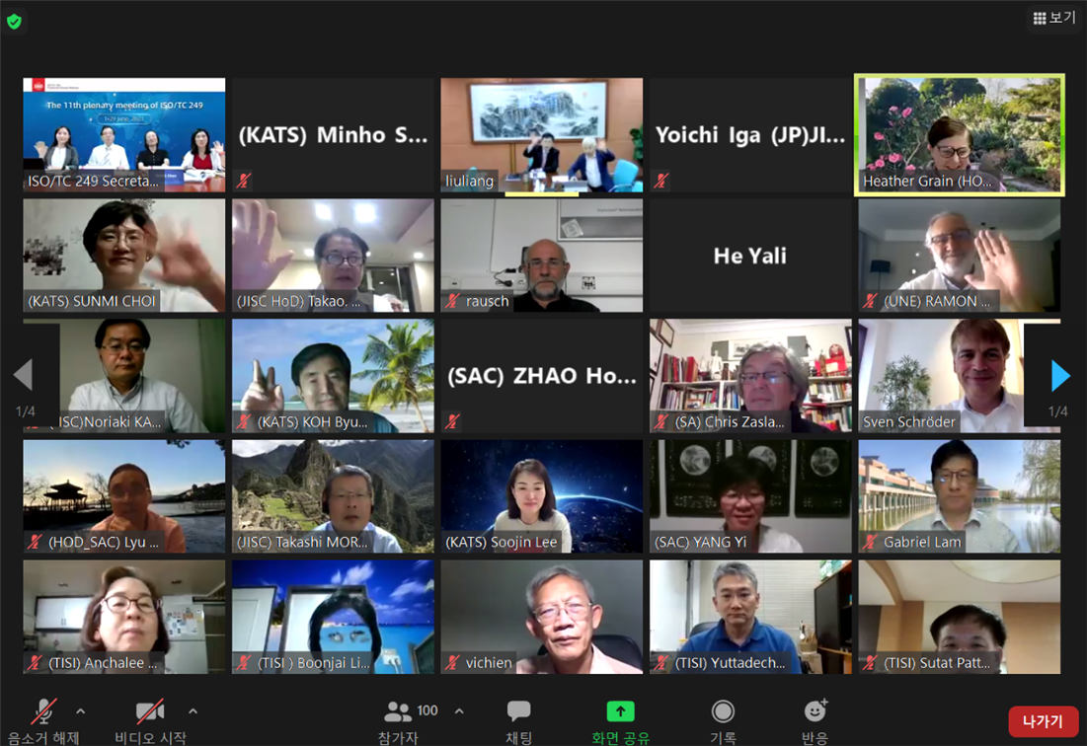Image resolution: width=1087 pixels, height=746 pixels.
Task: Click the He Yali participant tile
Action: [750, 256]
